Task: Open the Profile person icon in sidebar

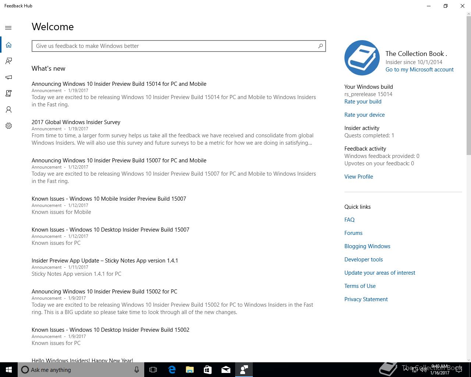Action: pyautogui.click(x=8, y=110)
